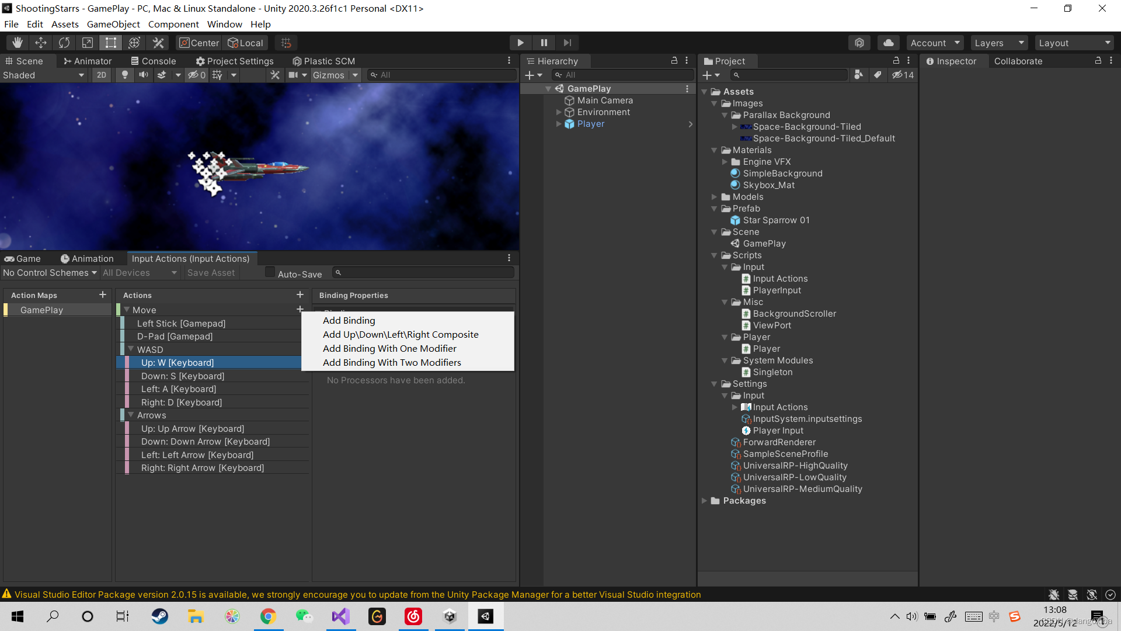Toggle scene lighting bulb icon

point(124,75)
